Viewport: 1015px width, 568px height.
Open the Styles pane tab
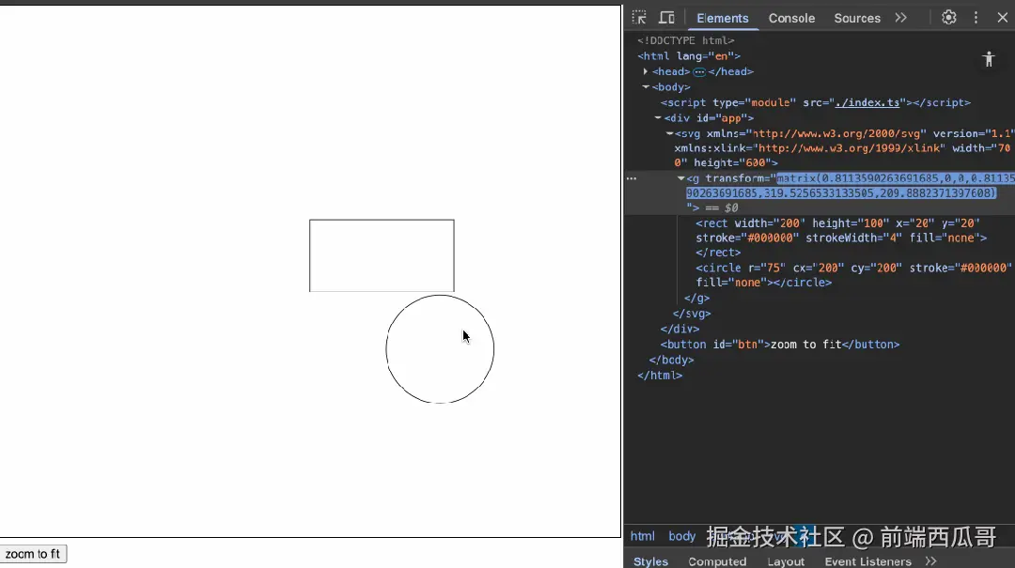(650, 560)
